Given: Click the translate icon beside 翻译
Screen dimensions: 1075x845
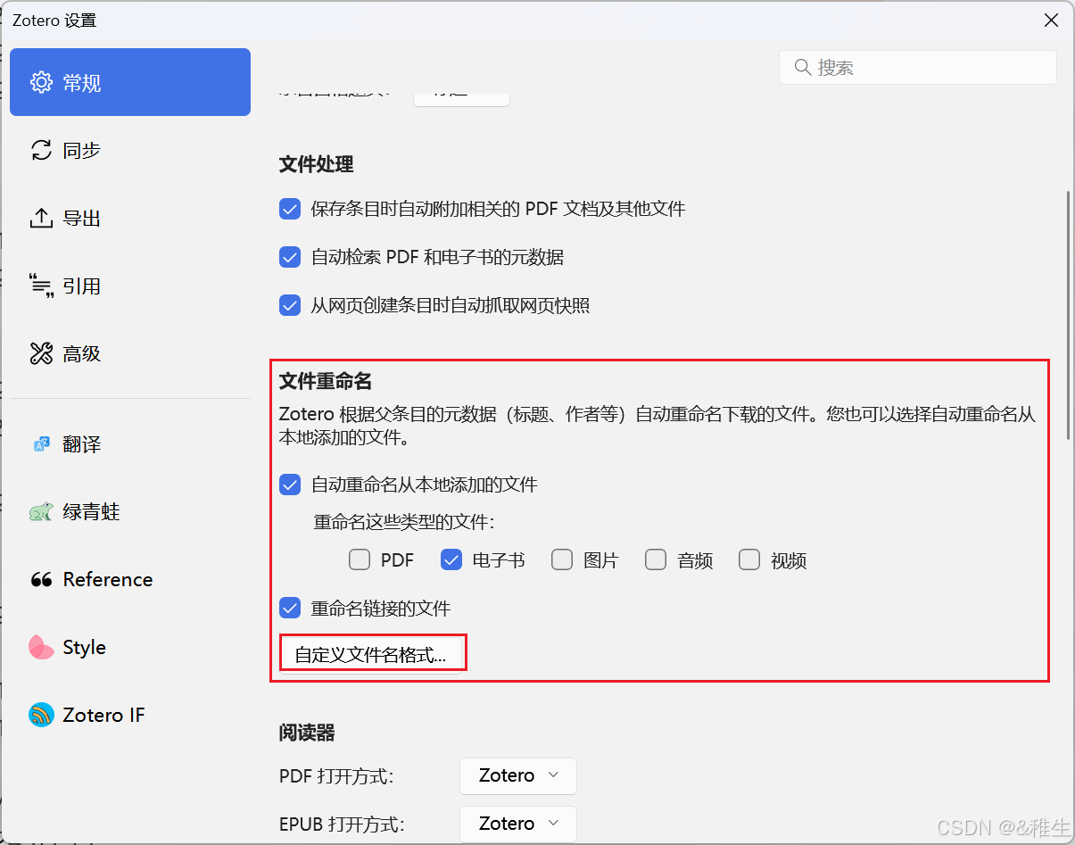Looking at the screenshot, I should [x=41, y=444].
